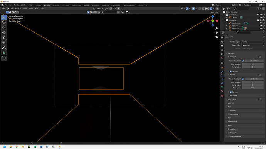Toggle Render Noise Threshold checkbox

point(243,79)
